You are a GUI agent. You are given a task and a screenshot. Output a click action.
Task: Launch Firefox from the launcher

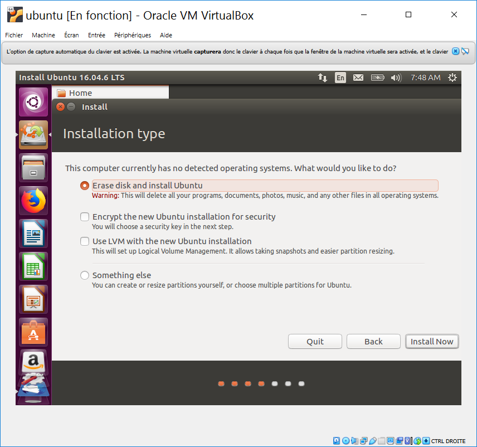(33, 201)
